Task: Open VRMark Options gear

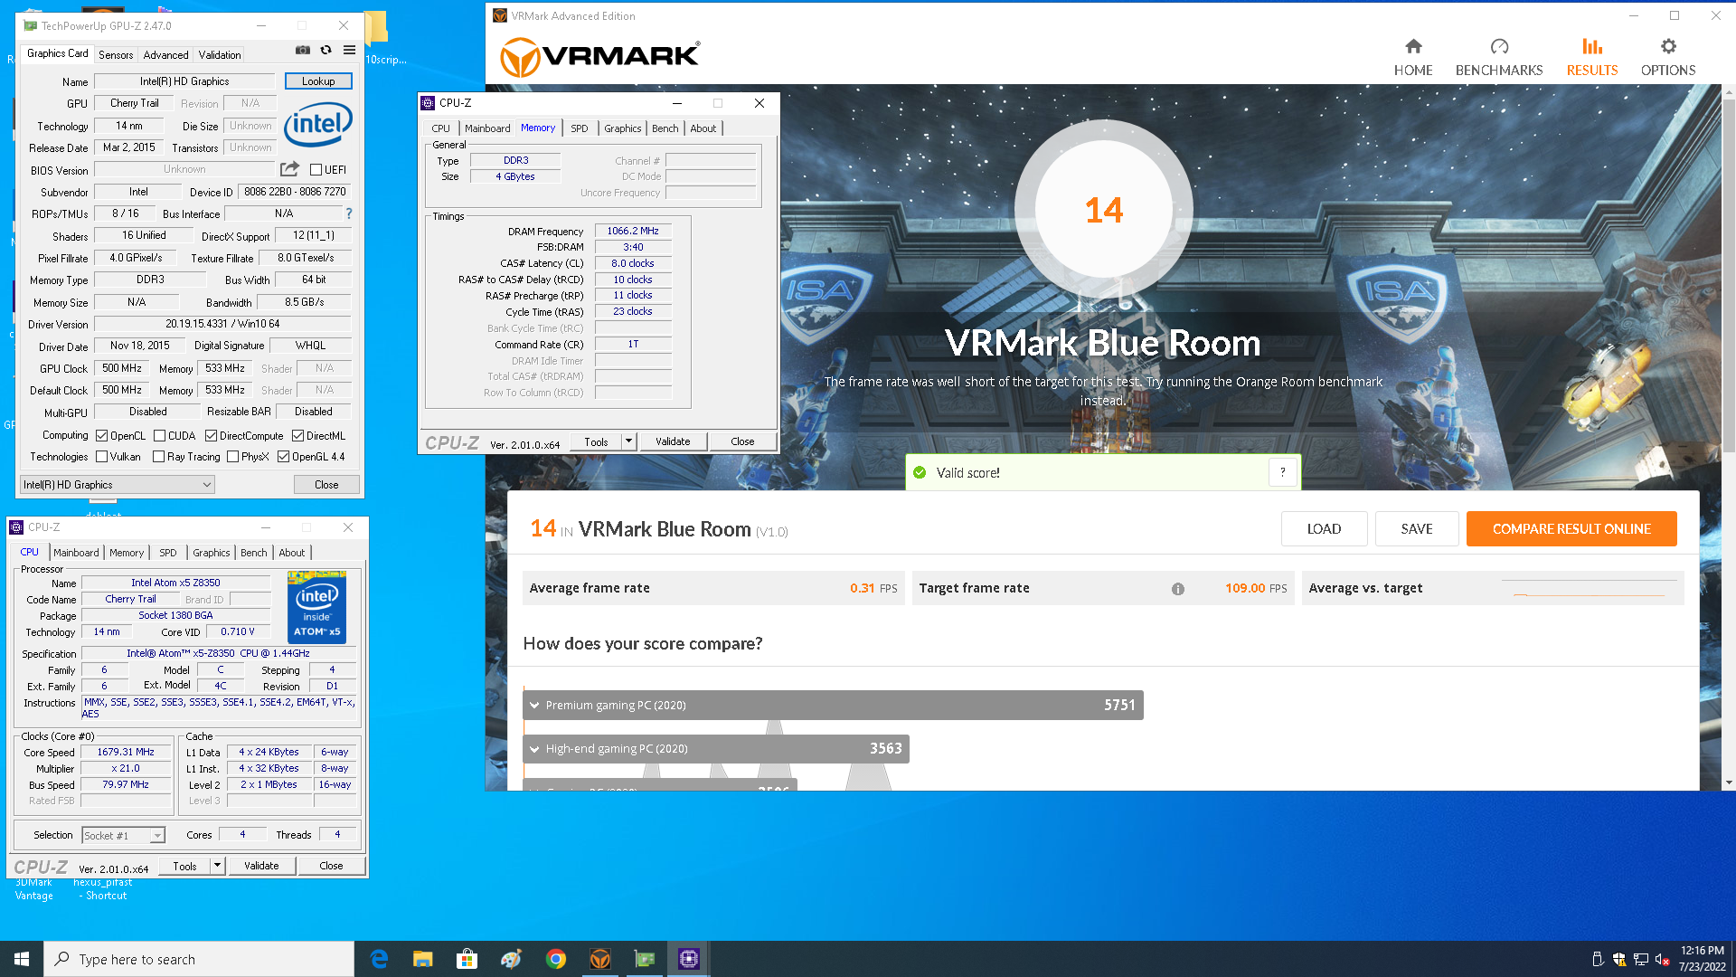Action: tap(1667, 57)
